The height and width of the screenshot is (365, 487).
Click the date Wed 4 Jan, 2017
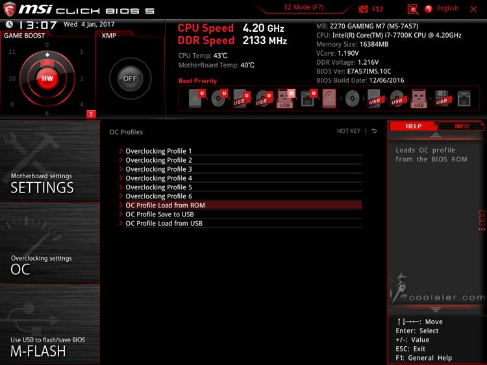coord(89,24)
